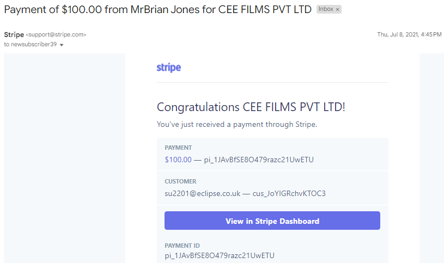Screen dimensions: 444x263
Task: Expand recipient details arrow beside newsubscriber39
Action: [x=62, y=45]
